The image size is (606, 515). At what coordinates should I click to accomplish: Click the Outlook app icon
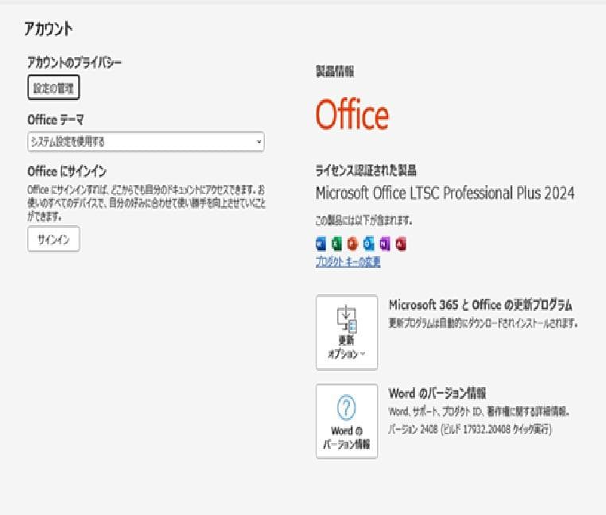point(369,244)
